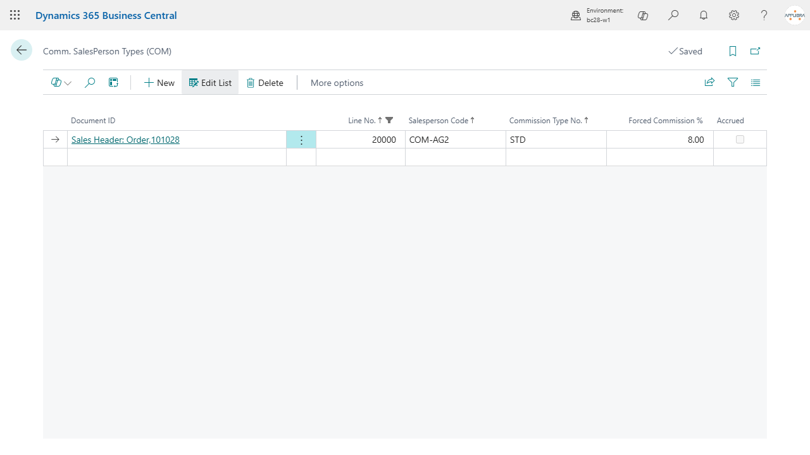The width and height of the screenshot is (810, 455).
Task: Open the top bar search magnifier
Action: tap(673, 15)
